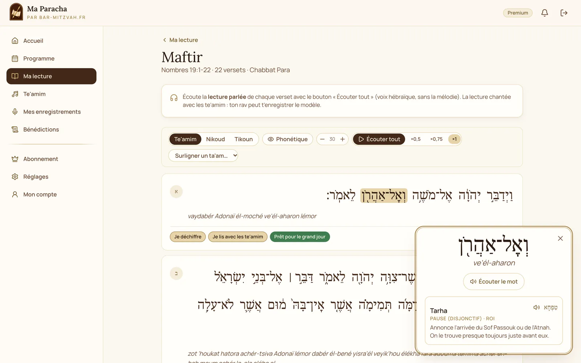Click the Bénédictions sidebar icon
The image size is (581, 363).
[x=15, y=130]
